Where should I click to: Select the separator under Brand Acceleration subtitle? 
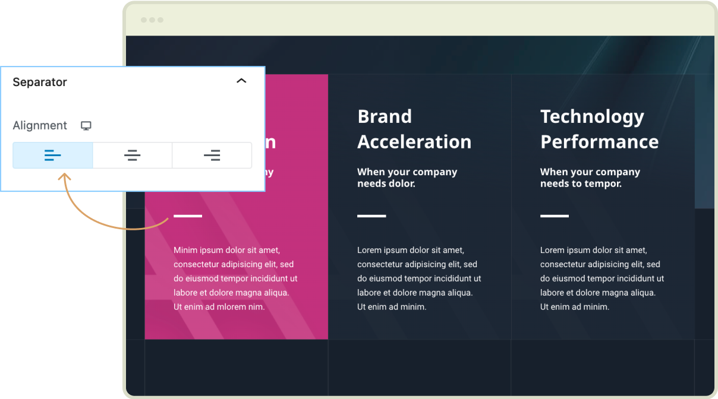(371, 216)
